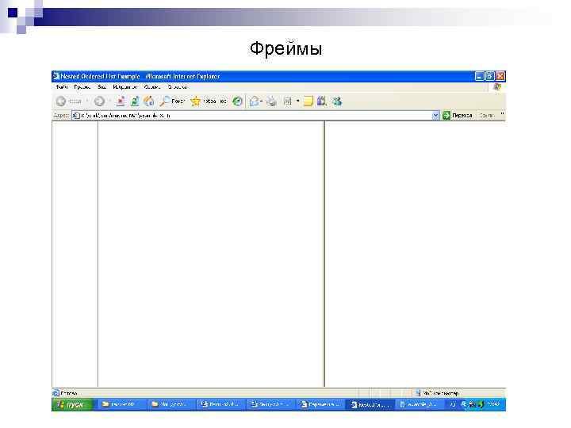Click the system tray clock
This screenshot has width=571, height=428.
tap(494, 404)
